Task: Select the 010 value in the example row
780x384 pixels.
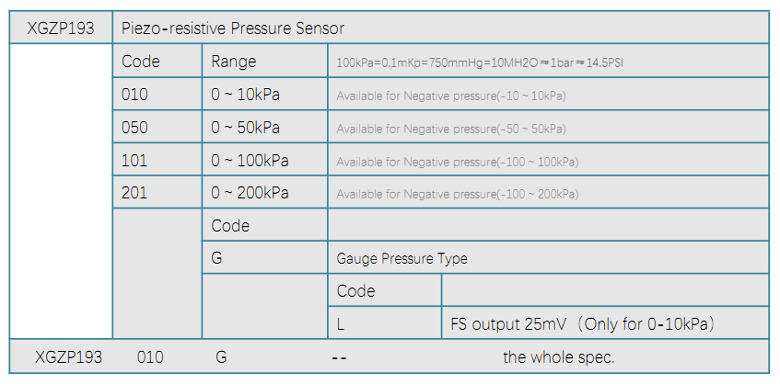Action: point(150,356)
